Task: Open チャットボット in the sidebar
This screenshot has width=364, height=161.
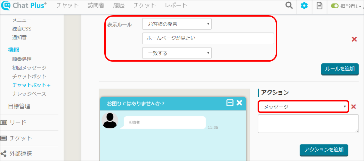Action: click(29, 76)
